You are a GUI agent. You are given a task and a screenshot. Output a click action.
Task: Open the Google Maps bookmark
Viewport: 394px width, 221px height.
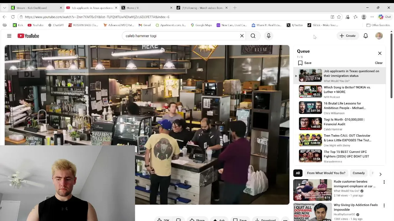(x=201, y=25)
